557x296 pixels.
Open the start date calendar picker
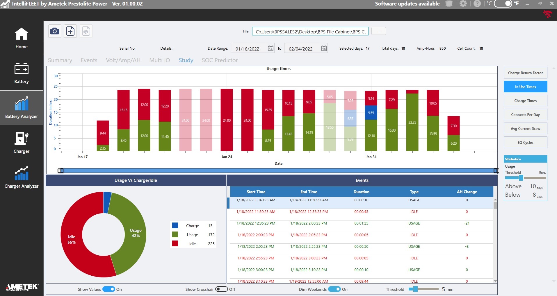(x=271, y=49)
